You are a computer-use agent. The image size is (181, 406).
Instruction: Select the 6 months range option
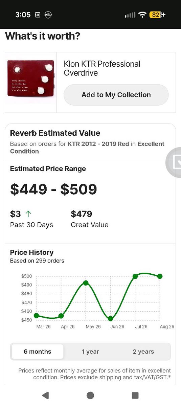(38, 352)
